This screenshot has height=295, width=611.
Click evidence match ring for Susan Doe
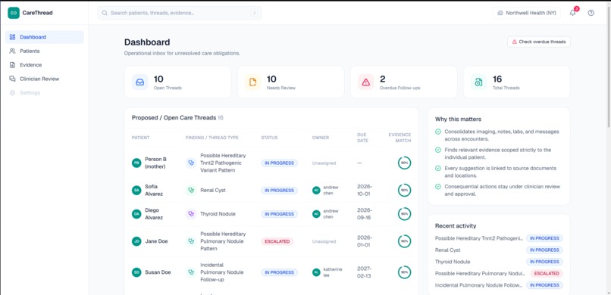click(x=404, y=272)
